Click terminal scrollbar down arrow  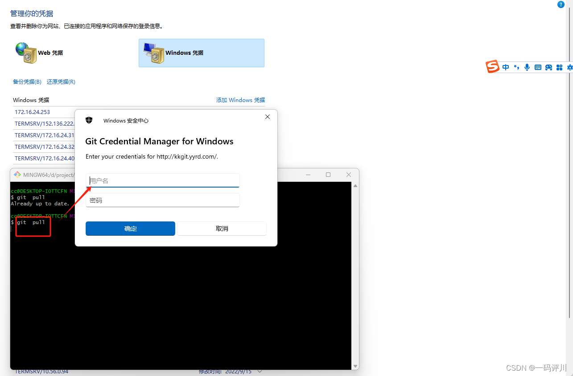coord(355,366)
